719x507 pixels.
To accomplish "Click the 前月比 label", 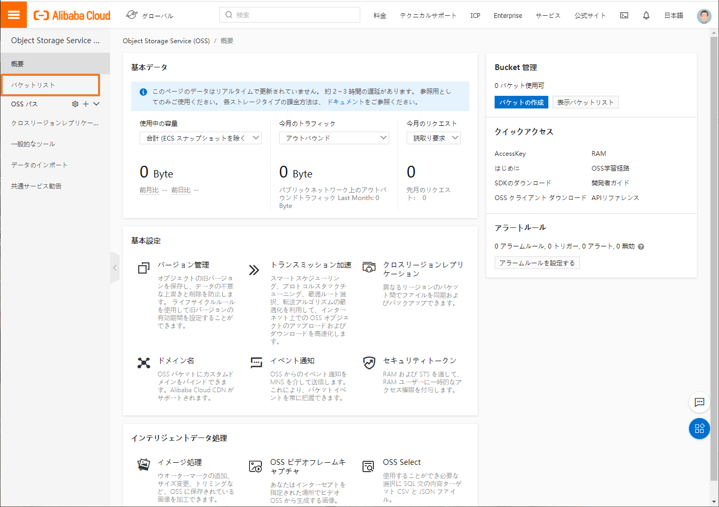I will 149,190.
